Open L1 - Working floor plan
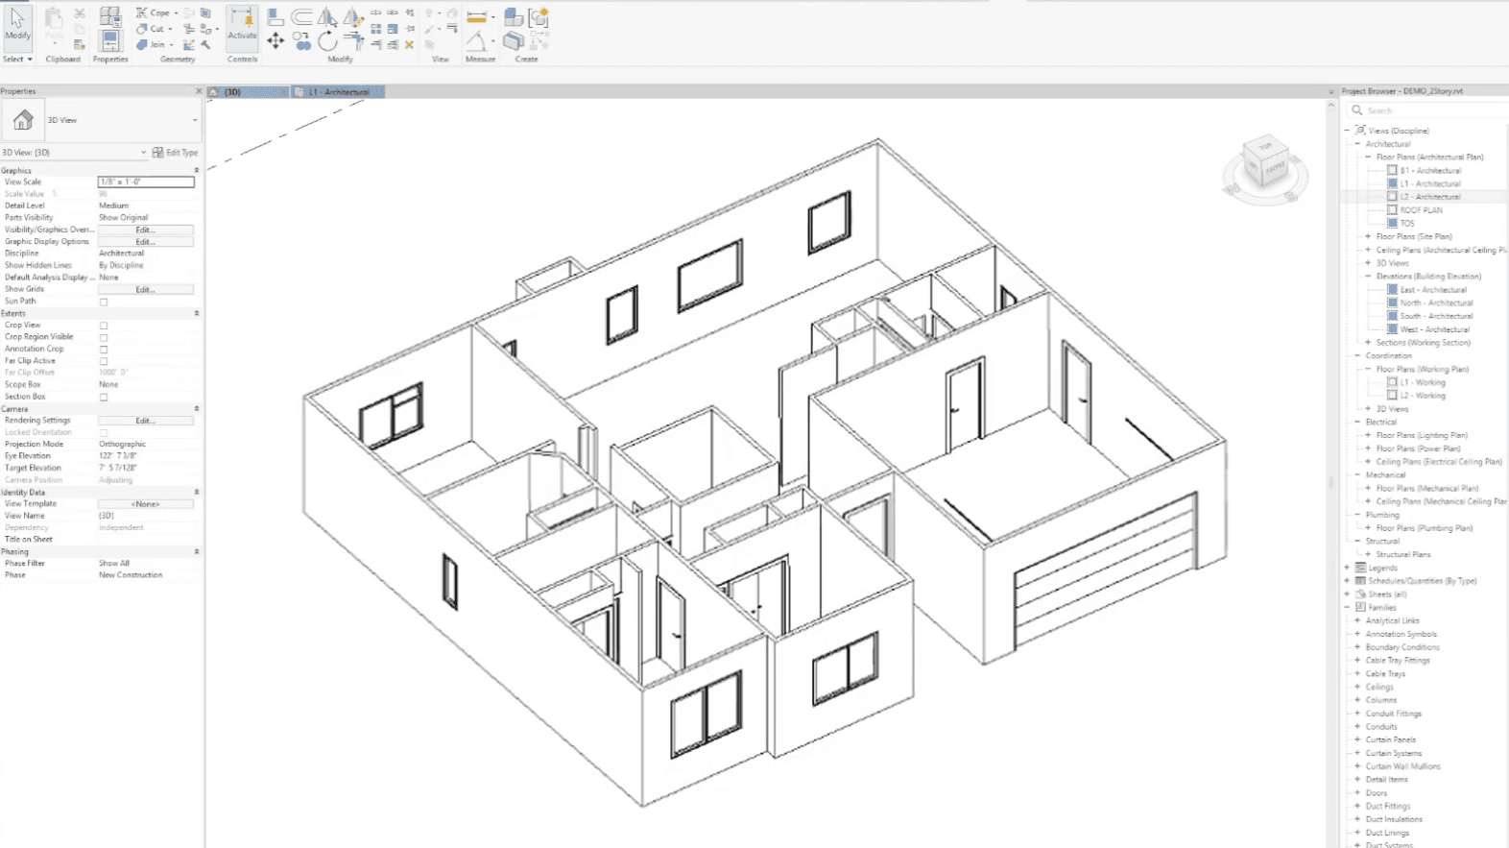This screenshot has width=1509, height=848. (1423, 382)
